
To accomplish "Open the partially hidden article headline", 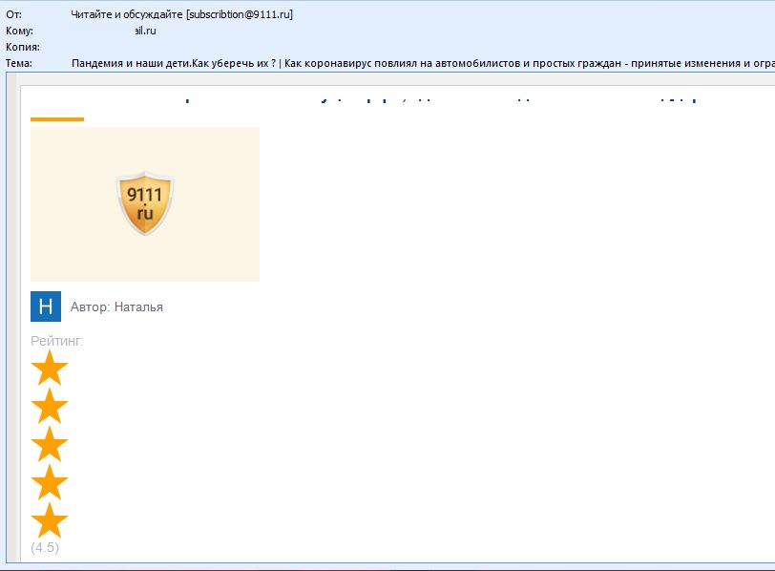I will (439, 97).
